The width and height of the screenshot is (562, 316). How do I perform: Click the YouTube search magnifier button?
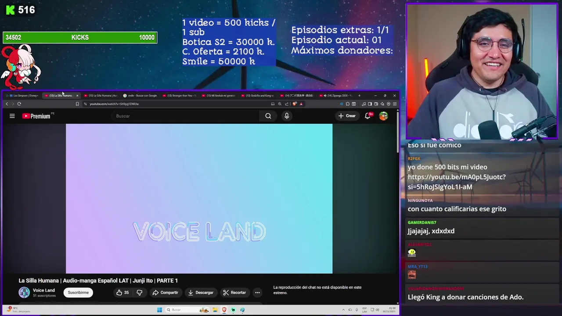(x=268, y=116)
